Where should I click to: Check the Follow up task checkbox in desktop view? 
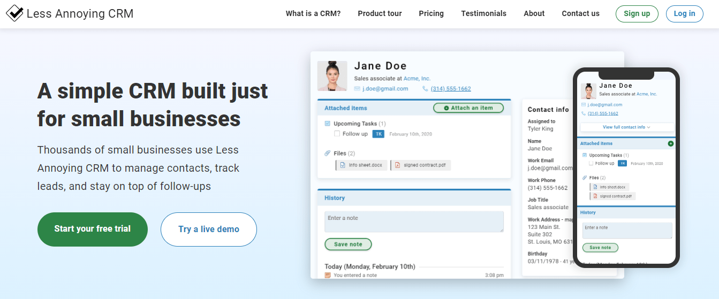coord(337,134)
